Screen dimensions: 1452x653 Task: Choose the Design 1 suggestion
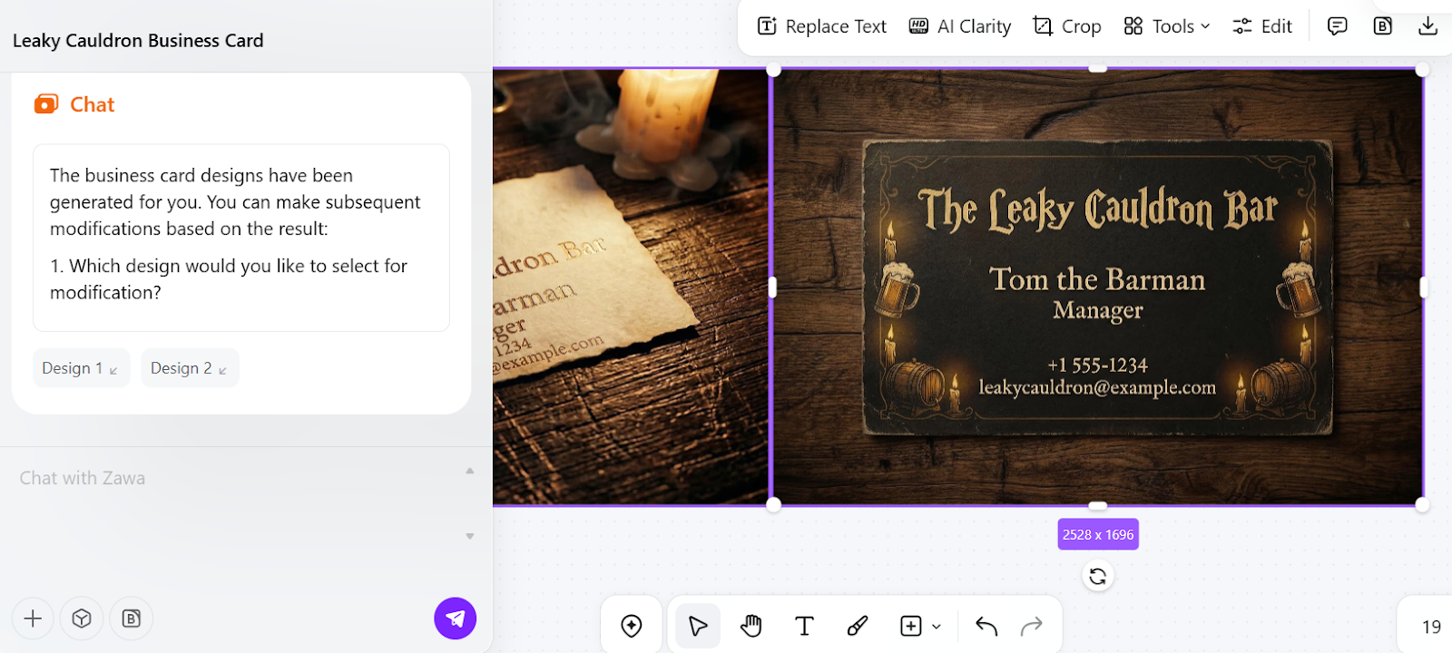tap(81, 368)
